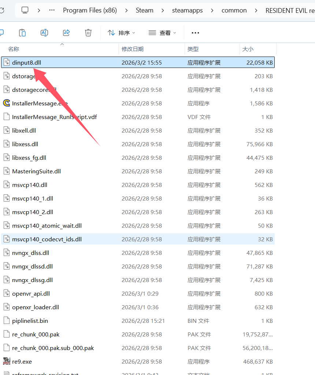The height and width of the screenshot is (375, 315).
Task: Click the Steam breadcrumb folder
Action: 145,10
